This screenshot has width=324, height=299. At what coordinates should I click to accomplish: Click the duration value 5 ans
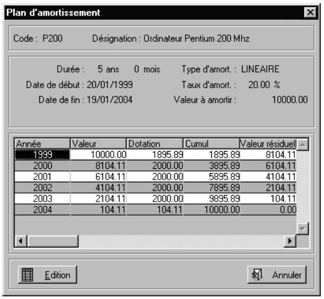(108, 69)
